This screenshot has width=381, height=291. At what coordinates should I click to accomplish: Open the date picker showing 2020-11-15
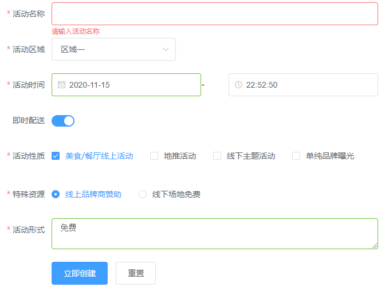(x=126, y=85)
